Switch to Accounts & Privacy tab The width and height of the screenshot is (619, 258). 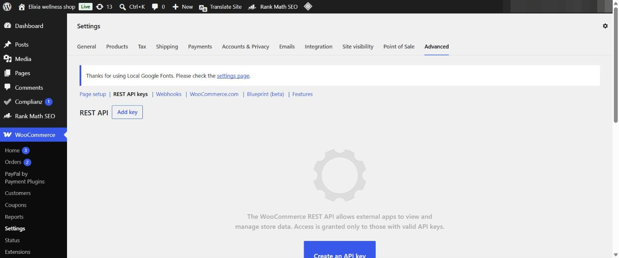[245, 47]
